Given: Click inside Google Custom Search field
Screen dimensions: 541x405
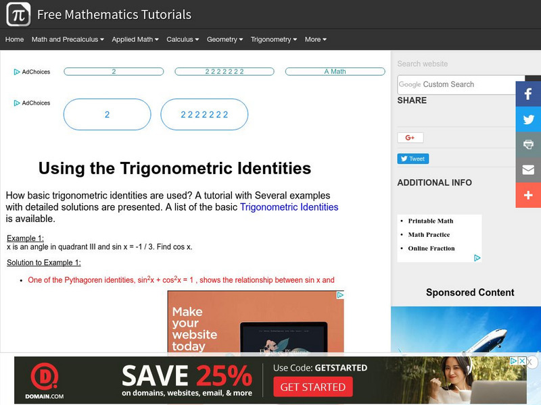Looking at the screenshot, I should click(x=461, y=85).
